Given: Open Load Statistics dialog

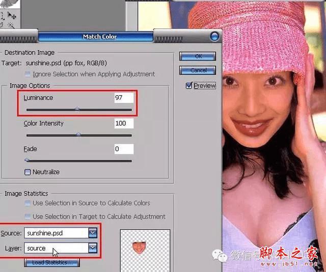Looking at the screenshot, I should pos(52,262).
